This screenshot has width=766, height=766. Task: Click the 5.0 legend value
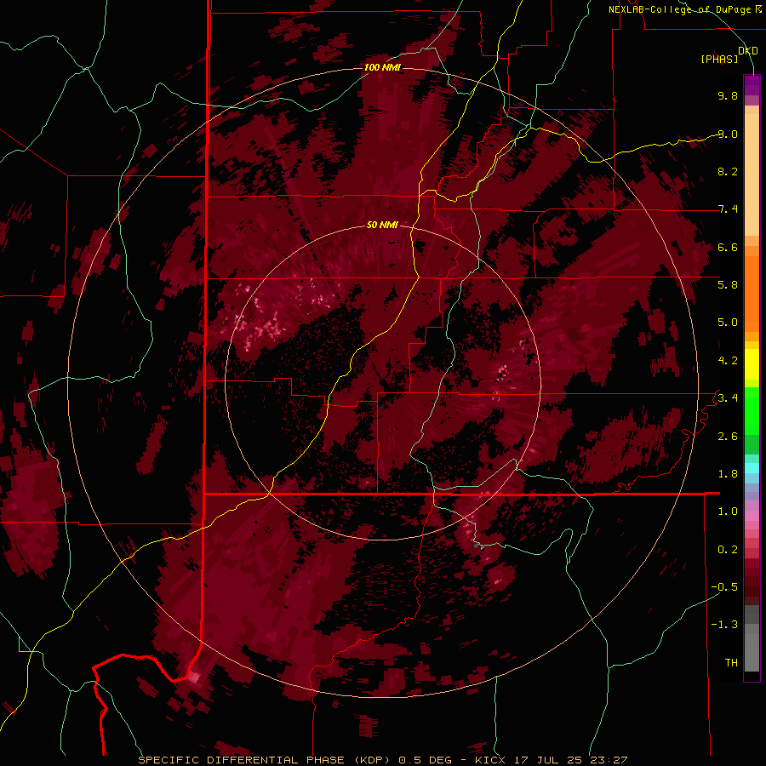pyautogui.click(x=728, y=323)
